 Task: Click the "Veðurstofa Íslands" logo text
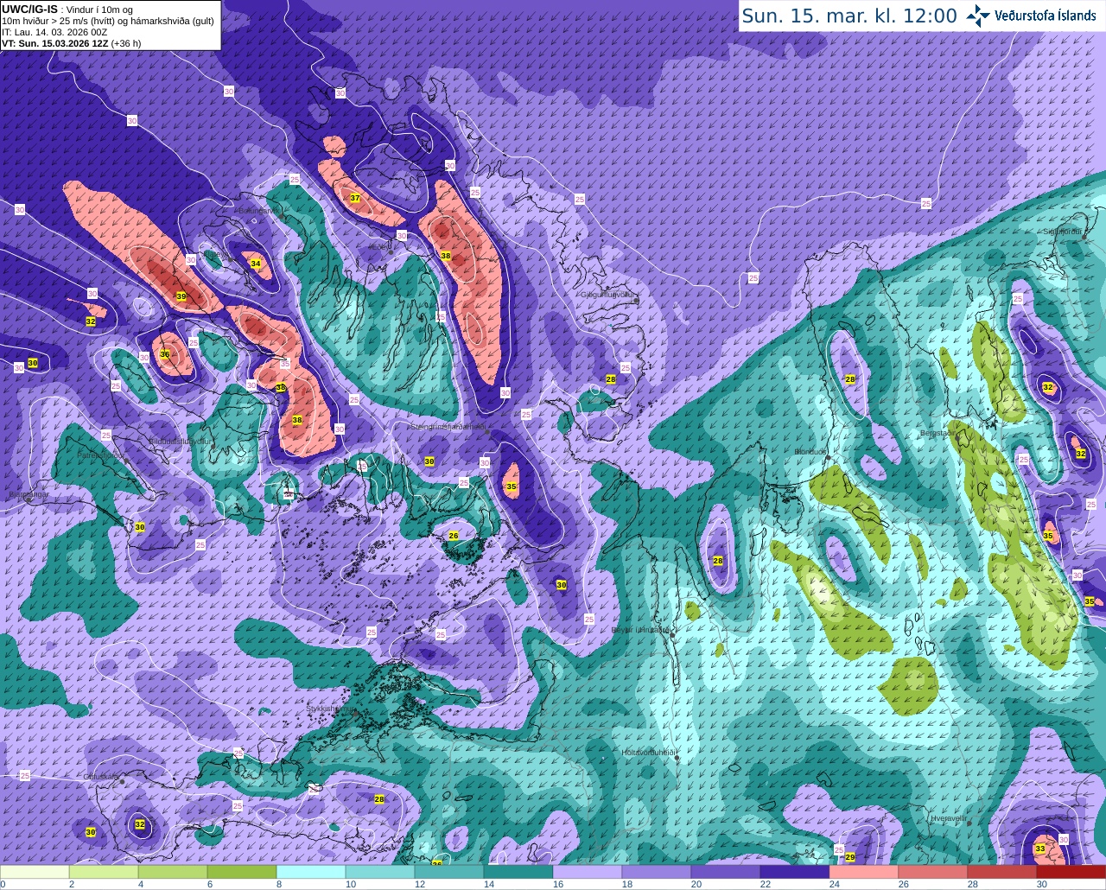pyautogui.click(x=1046, y=16)
